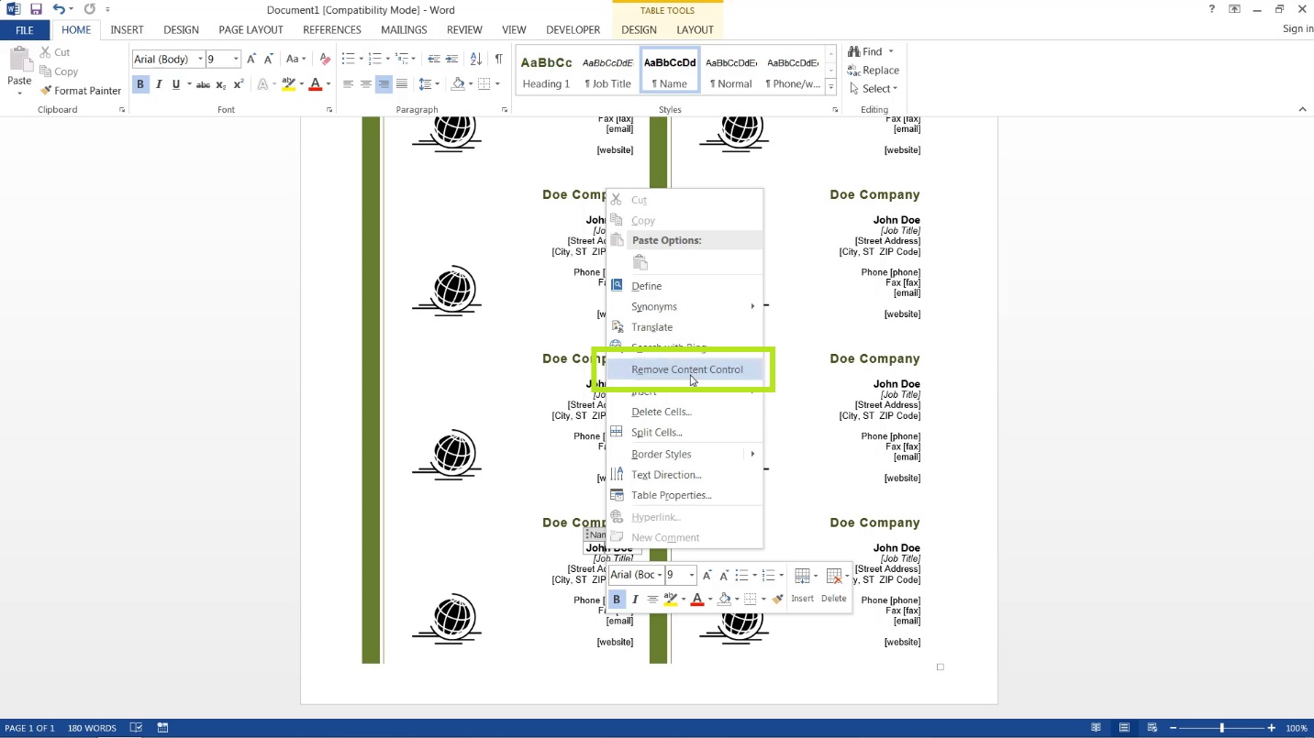Open the FILE tab
The height and width of the screenshot is (738, 1314).
coord(25,30)
